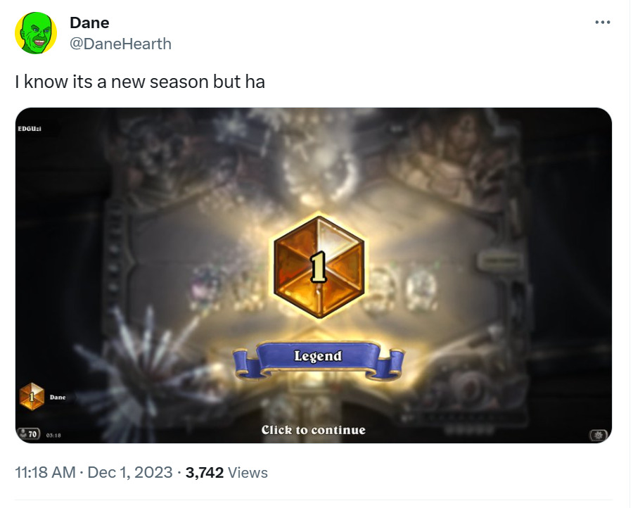Click the blue Legend ribbon banner
Viewport: 633px width, 508px height.
(x=319, y=360)
